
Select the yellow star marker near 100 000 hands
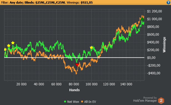91,48
